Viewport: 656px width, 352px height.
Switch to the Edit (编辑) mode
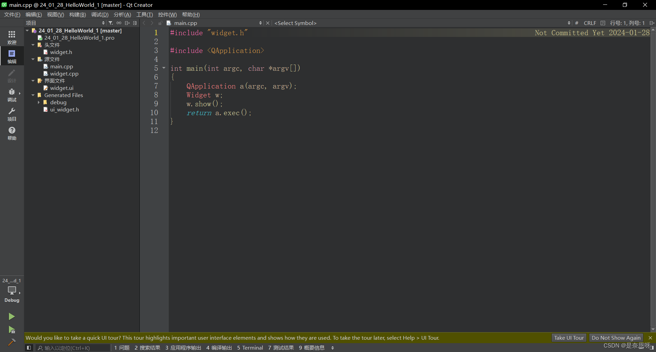click(x=12, y=56)
